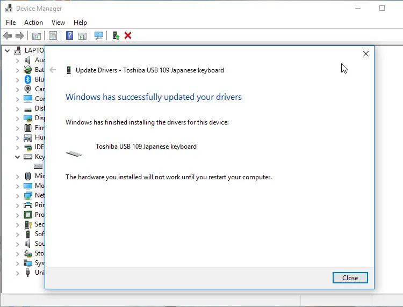403x307 pixels.
Task: Expand the Batteries tree category
Action: (x=18, y=70)
